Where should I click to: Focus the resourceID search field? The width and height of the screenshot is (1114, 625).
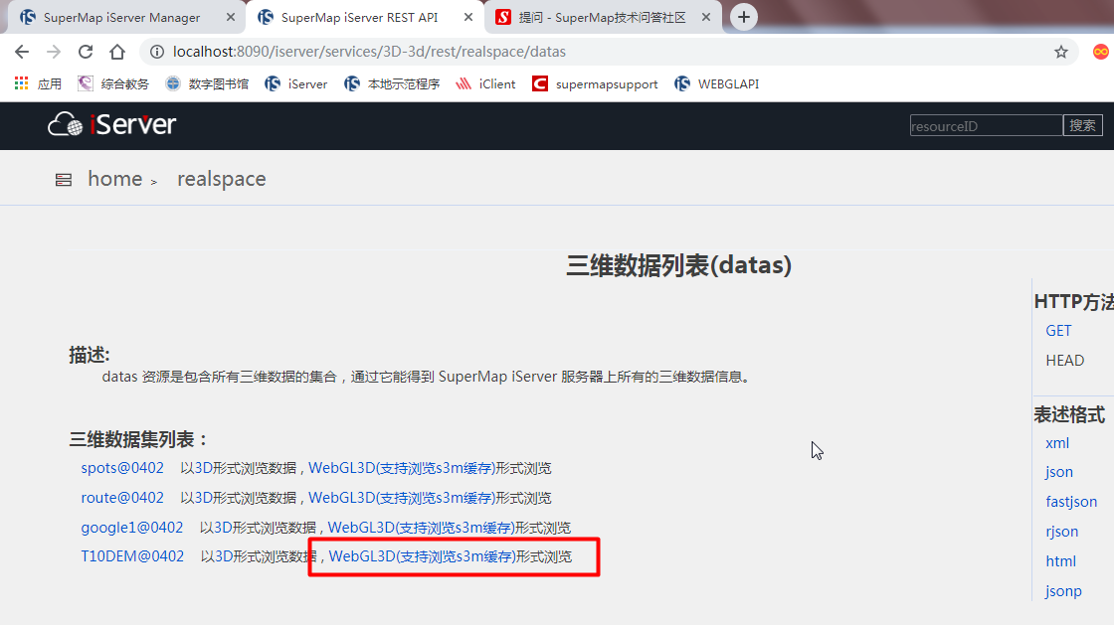pos(986,125)
